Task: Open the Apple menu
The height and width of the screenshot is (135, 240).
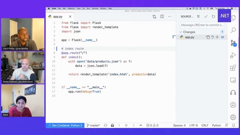Action: [x=49, y=8]
